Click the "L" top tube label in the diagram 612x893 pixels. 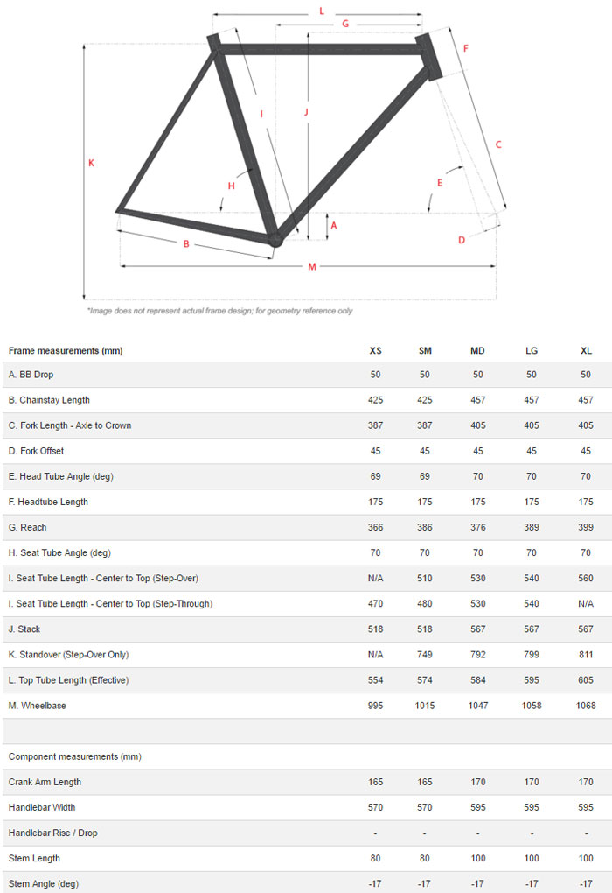click(322, 11)
